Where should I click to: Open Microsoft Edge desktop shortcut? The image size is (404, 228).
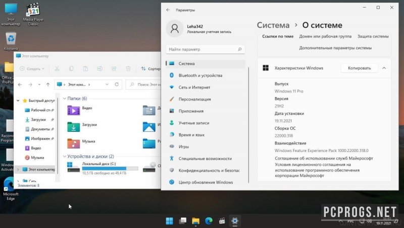(x=10, y=189)
